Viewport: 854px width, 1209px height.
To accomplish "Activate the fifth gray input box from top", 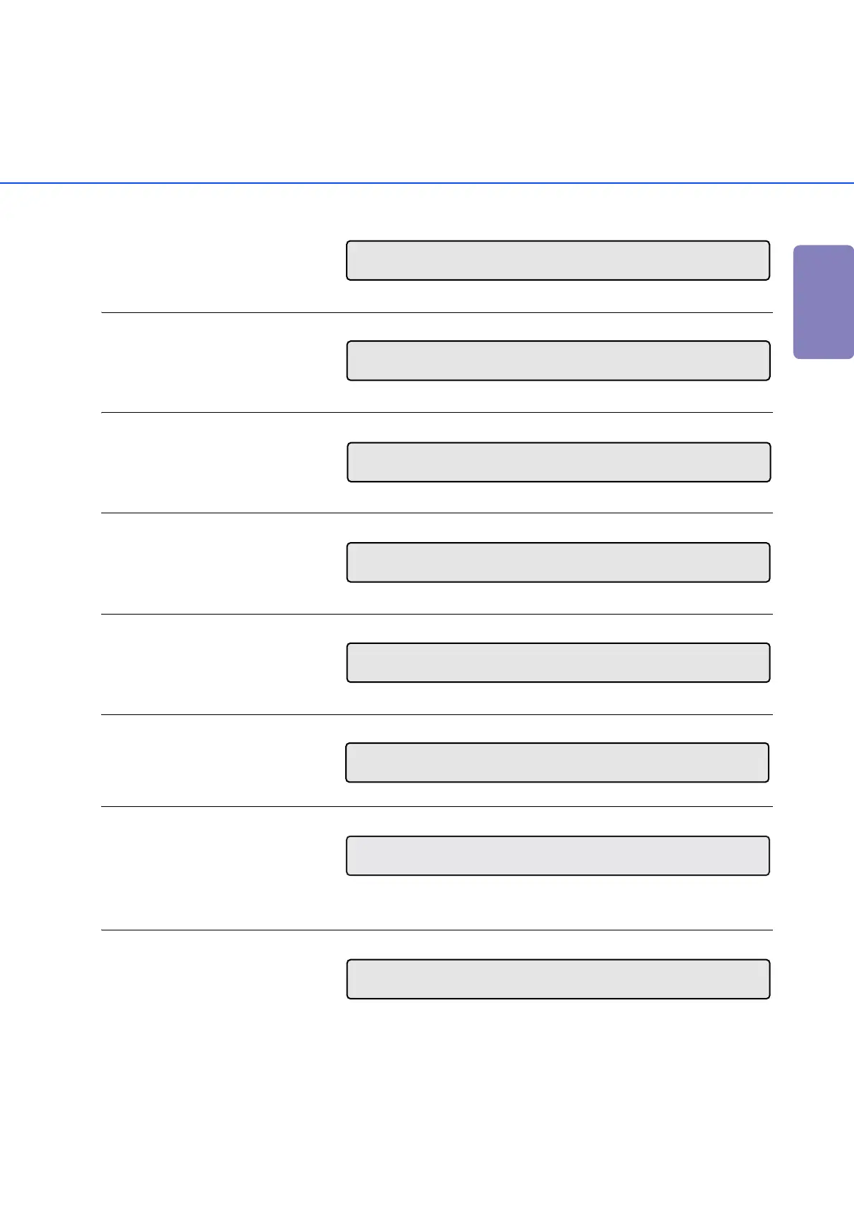I will point(558,662).
